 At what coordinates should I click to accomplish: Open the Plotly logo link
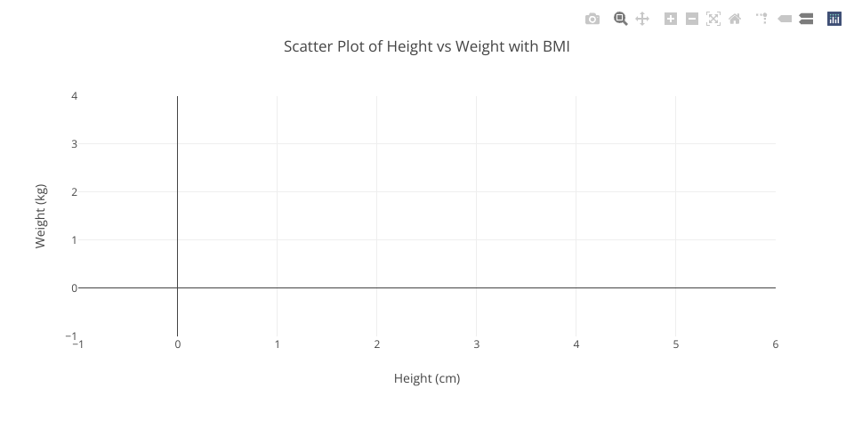point(834,19)
